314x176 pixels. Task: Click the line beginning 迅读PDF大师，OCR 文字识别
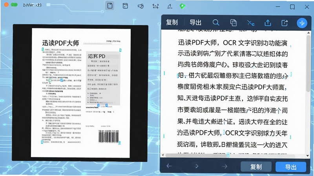pos(233,43)
